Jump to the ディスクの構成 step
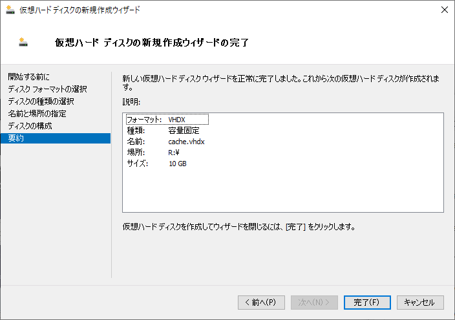Screen dimensions: 455x320 30,125
